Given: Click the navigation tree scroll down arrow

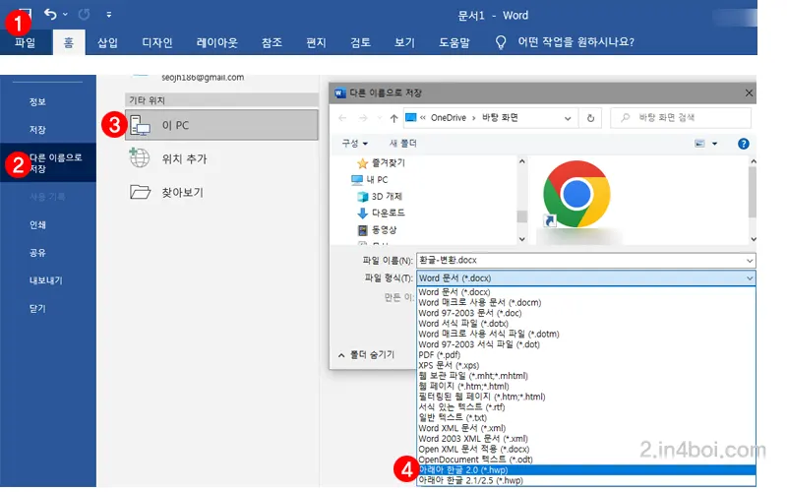Looking at the screenshot, I should tap(522, 239).
